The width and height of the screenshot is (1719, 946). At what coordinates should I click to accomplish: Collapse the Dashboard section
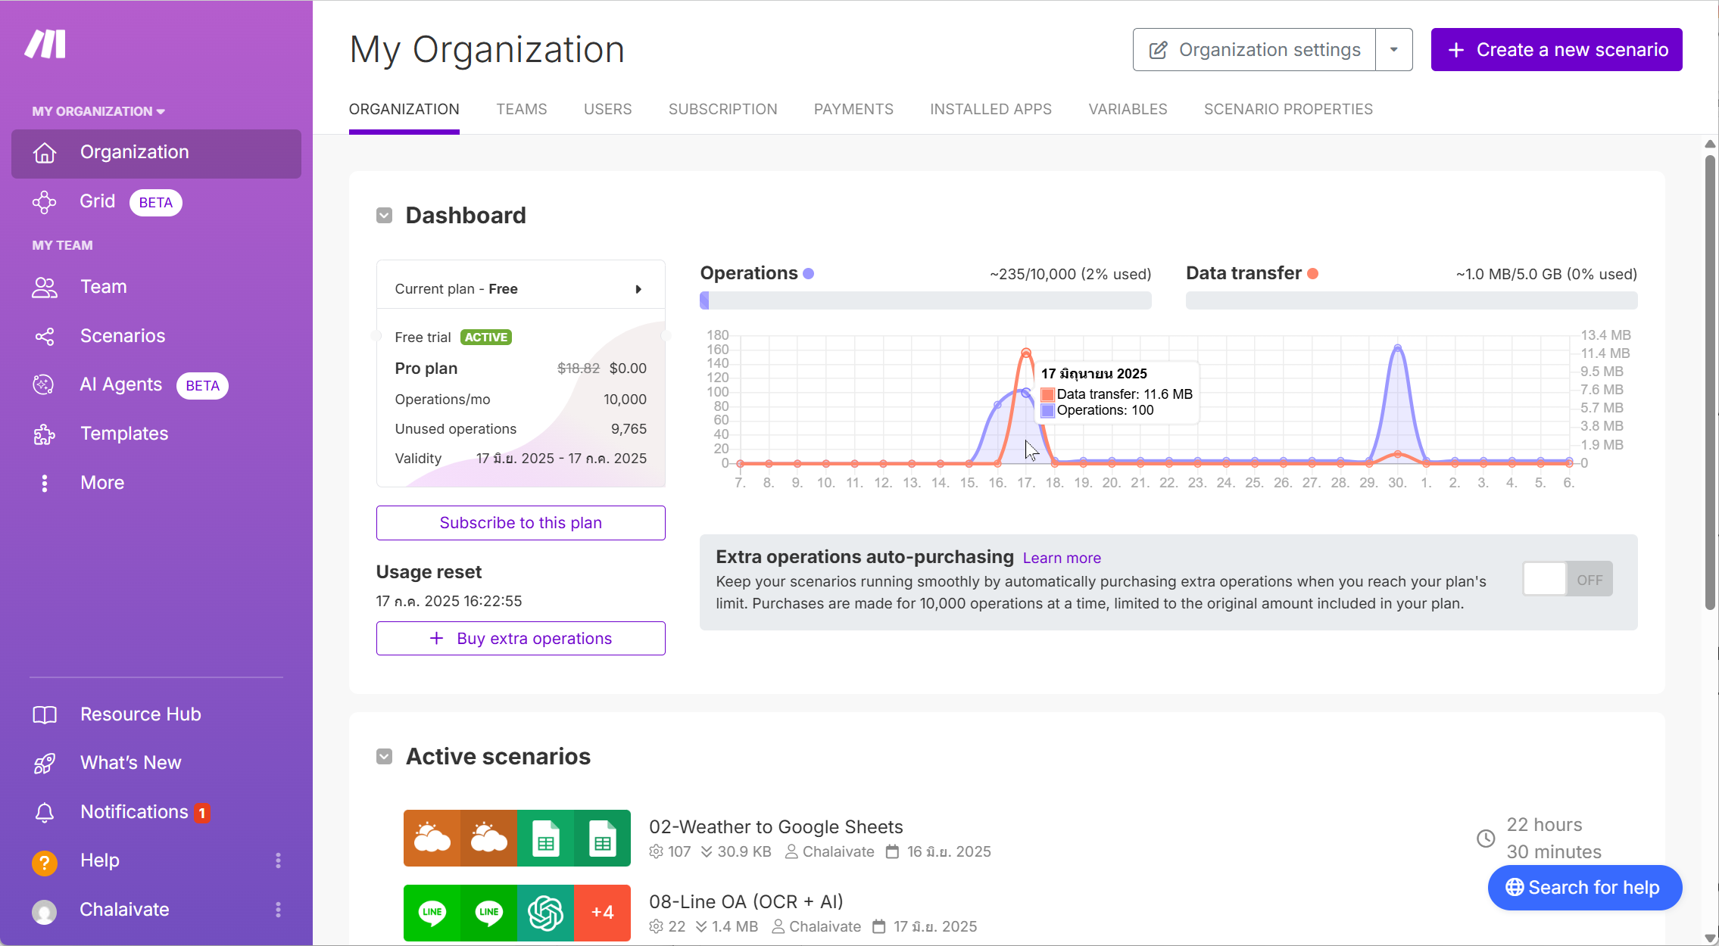[x=384, y=215]
